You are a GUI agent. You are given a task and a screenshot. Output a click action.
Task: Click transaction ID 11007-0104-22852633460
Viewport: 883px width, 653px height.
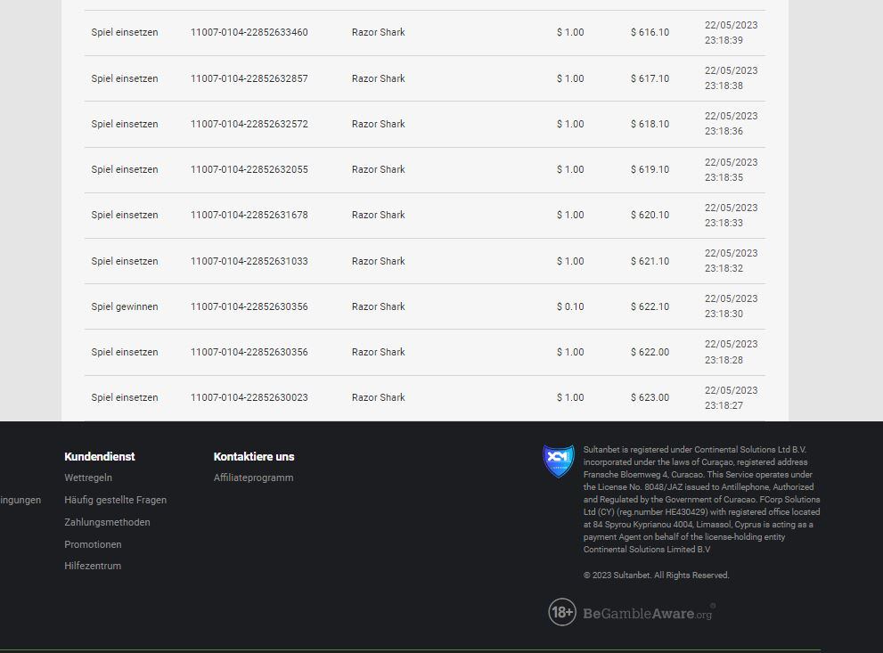[x=249, y=32]
